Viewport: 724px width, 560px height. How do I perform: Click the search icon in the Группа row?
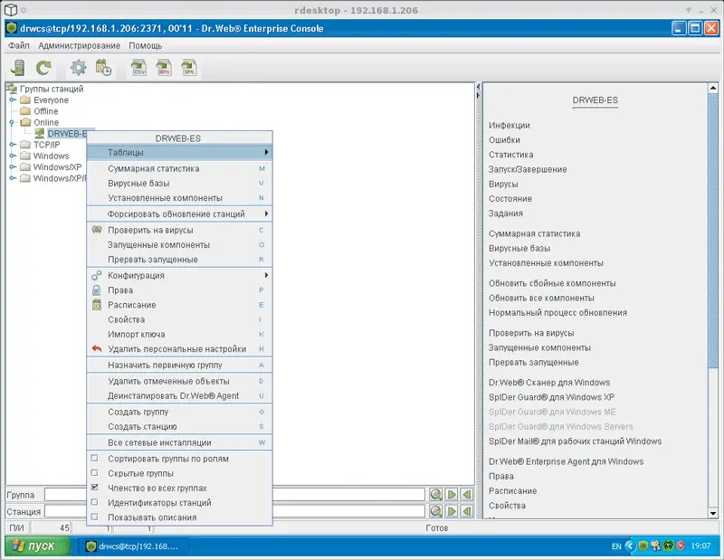[435, 495]
